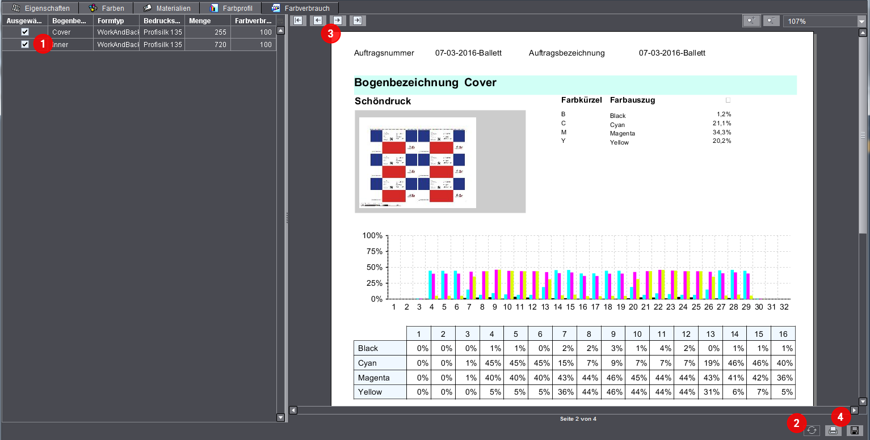Click the Cover sheet preview thumbnail
Image resolution: width=870 pixels, height=440 pixels.
point(418,163)
